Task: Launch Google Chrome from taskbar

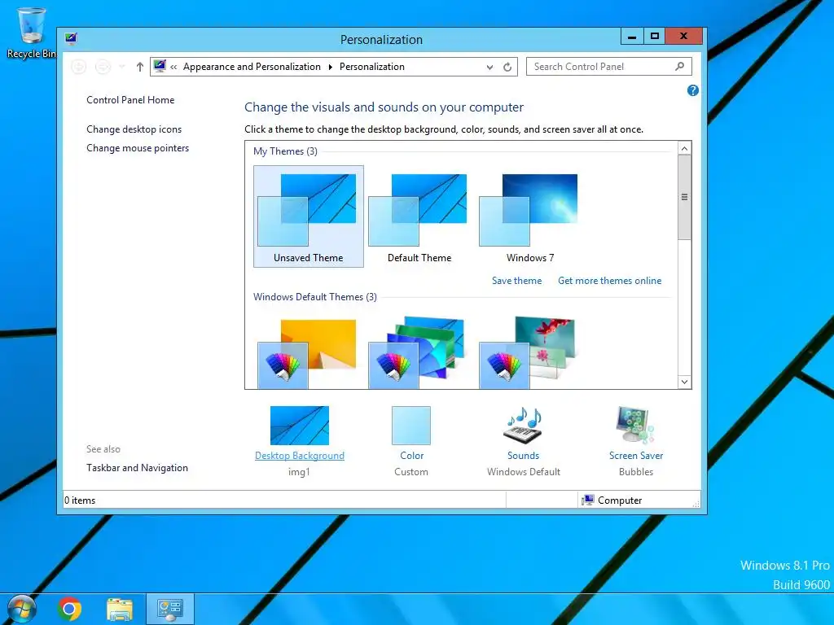Action: tap(69, 609)
